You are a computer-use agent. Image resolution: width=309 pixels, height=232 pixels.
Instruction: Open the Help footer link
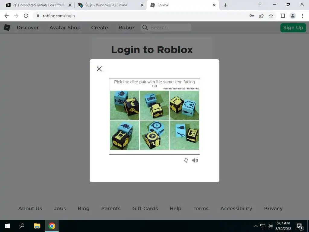[176, 208]
